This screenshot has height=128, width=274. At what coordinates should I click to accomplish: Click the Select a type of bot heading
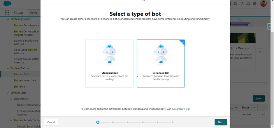(x=135, y=14)
